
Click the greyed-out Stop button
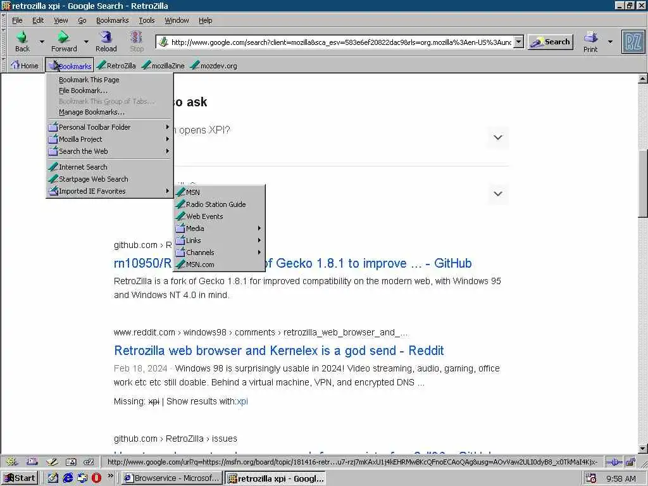137,41
